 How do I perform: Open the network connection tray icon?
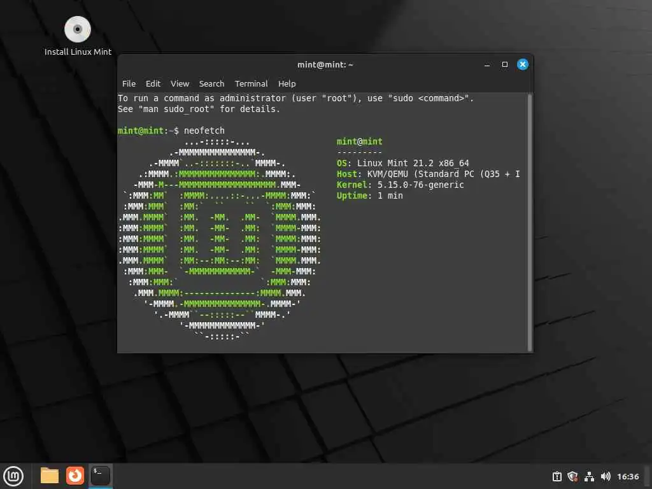coord(589,476)
